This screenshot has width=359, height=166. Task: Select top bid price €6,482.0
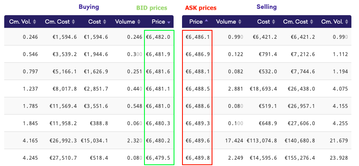(x=158, y=37)
